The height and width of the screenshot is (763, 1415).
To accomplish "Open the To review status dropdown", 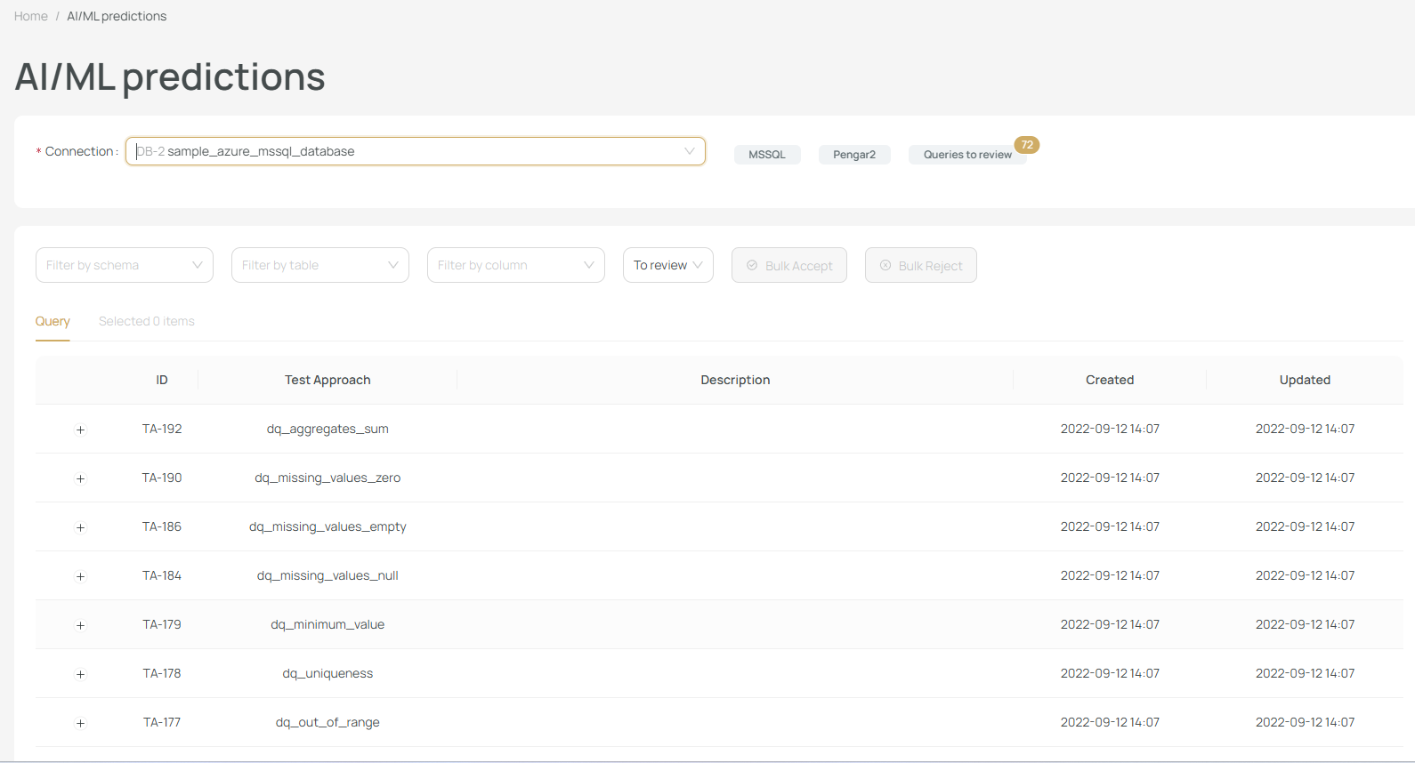I will (x=667, y=265).
